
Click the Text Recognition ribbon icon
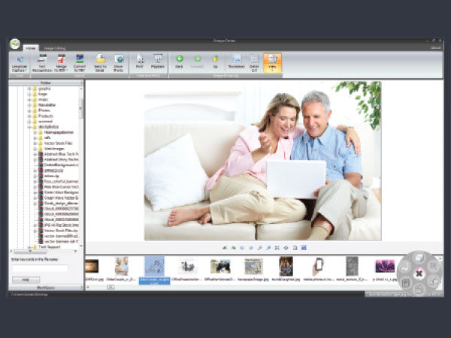coord(43,62)
